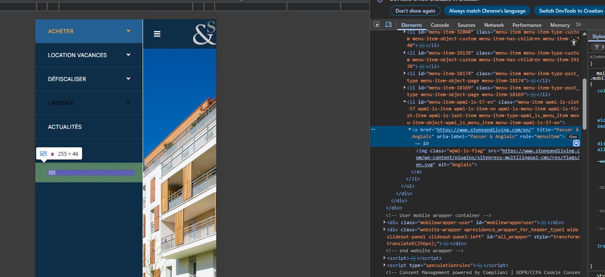
Task: Expand the LOCATION VACANCES submenu arrow
Action: (128, 55)
